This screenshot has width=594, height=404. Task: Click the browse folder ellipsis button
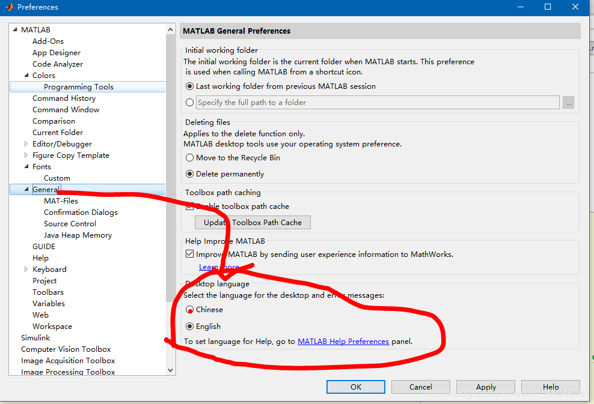point(568,102)
